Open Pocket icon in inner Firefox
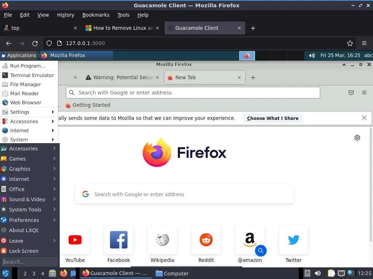This screenshot has height=279, width=373. (x=351, y=93)
